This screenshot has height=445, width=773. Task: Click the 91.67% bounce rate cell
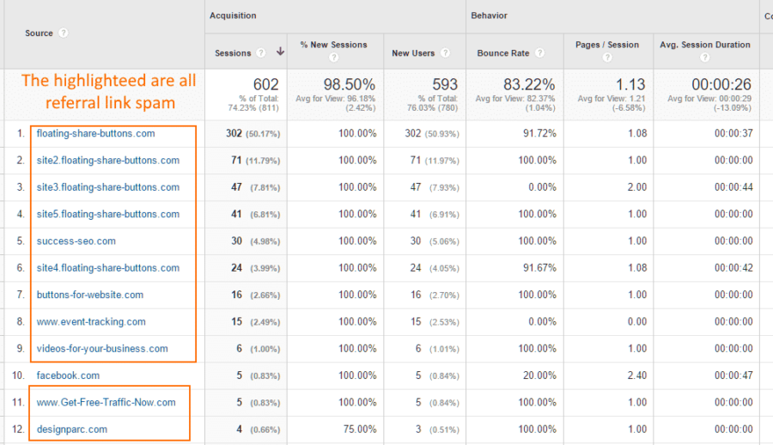click(539, 268)
